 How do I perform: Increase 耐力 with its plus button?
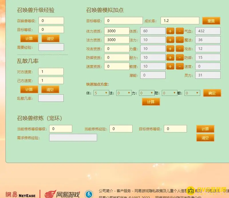[x=170, y=58]
